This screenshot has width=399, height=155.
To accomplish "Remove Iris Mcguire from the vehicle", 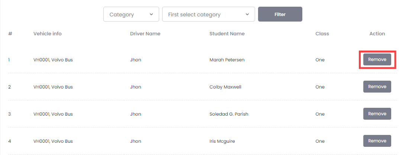I will coord(377,141).
